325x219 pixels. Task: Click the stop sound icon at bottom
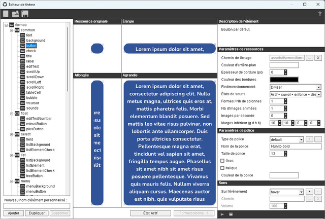pyautogui.click(x=231, y=214)
